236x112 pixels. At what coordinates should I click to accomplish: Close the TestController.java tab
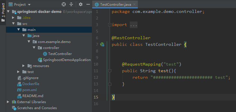tap(134, 4)
